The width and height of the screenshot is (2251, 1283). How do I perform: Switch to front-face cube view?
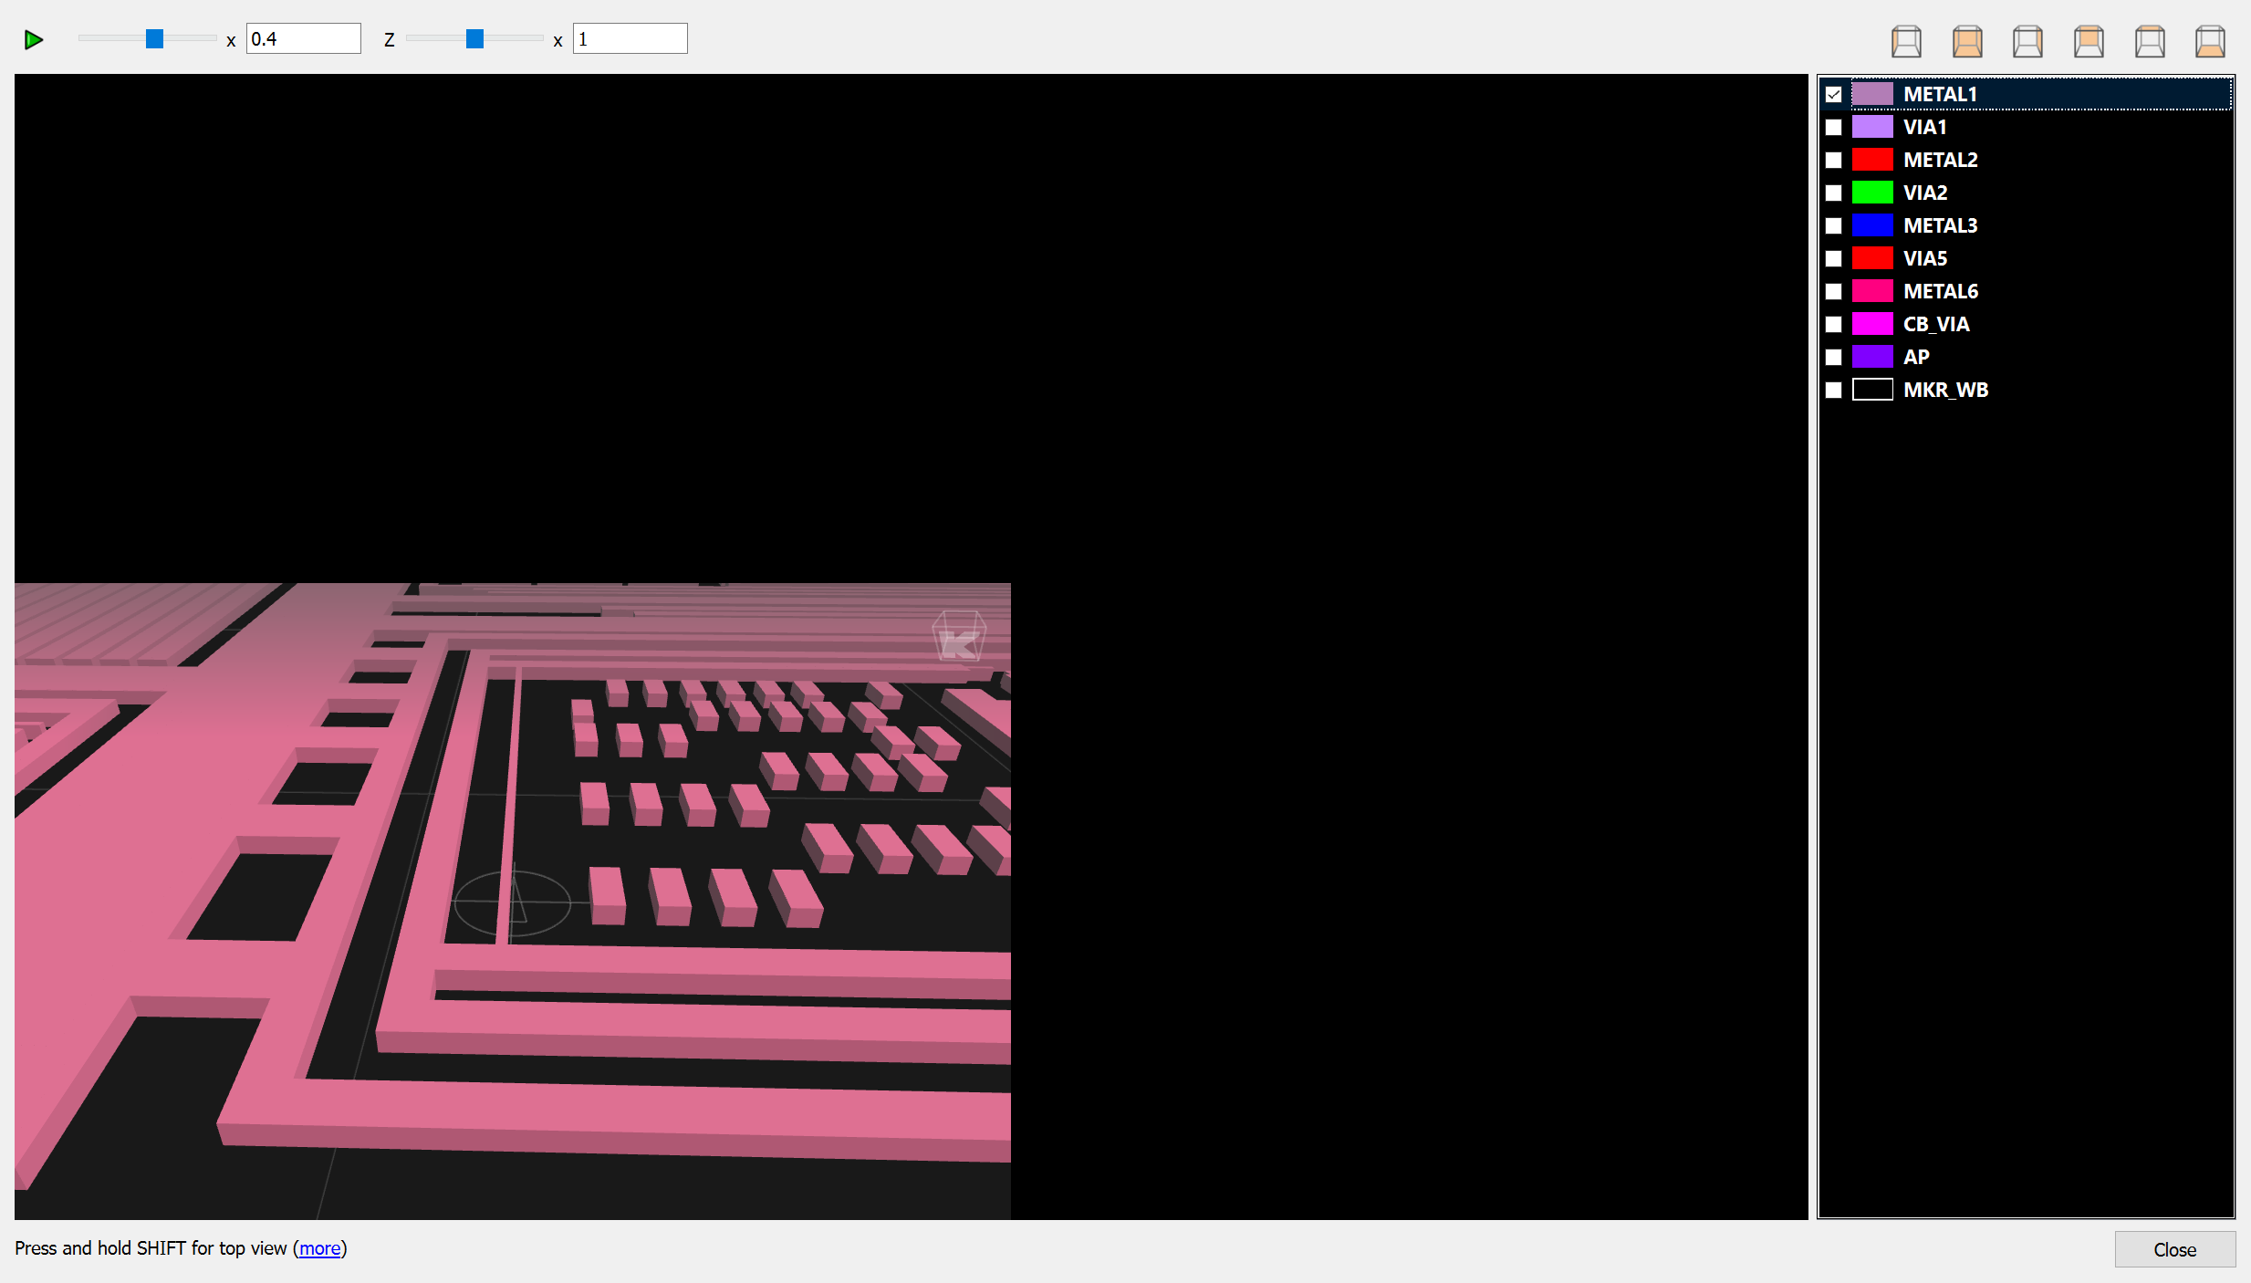pyautogui.click(x=1967, y=41)
